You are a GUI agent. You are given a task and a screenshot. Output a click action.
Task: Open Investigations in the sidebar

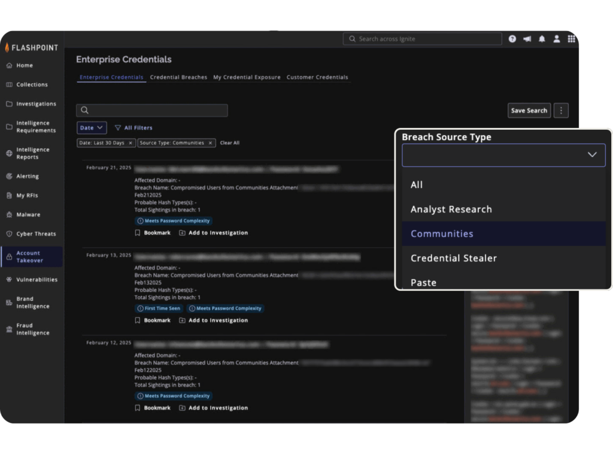click(32, 103)
